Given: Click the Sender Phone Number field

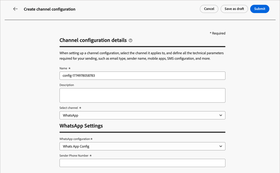Looking at the screenshot, I should pos(142,163).
